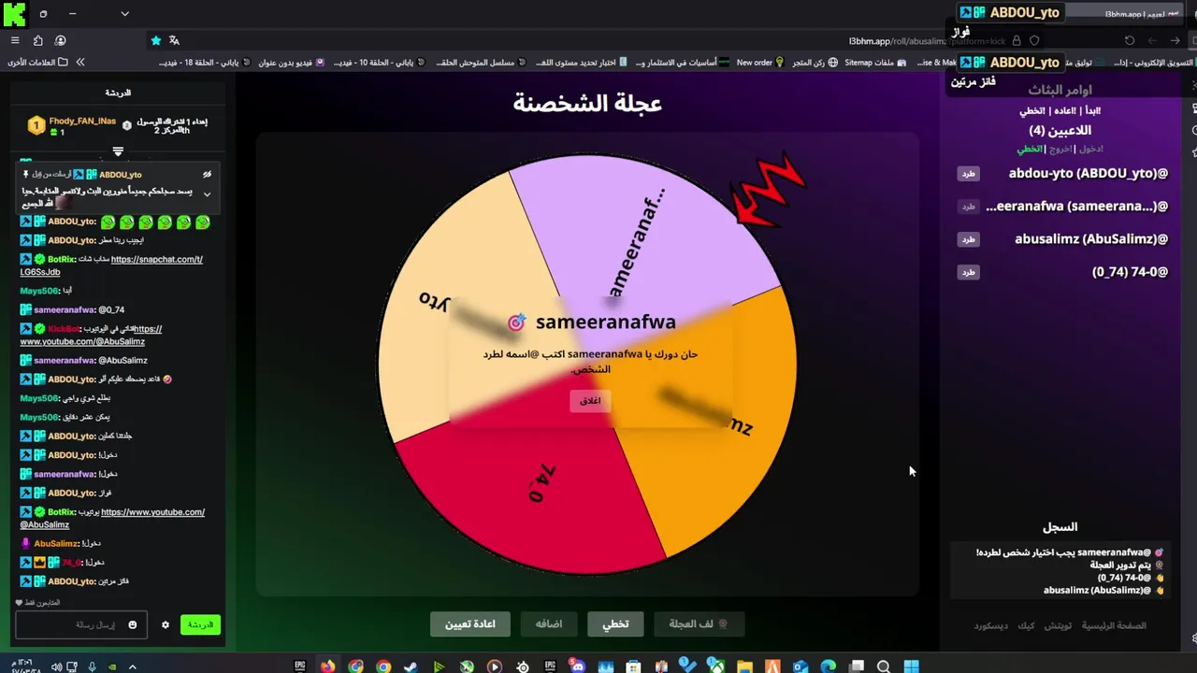Open File Explorer folder on taskbar

pos(745,666)
